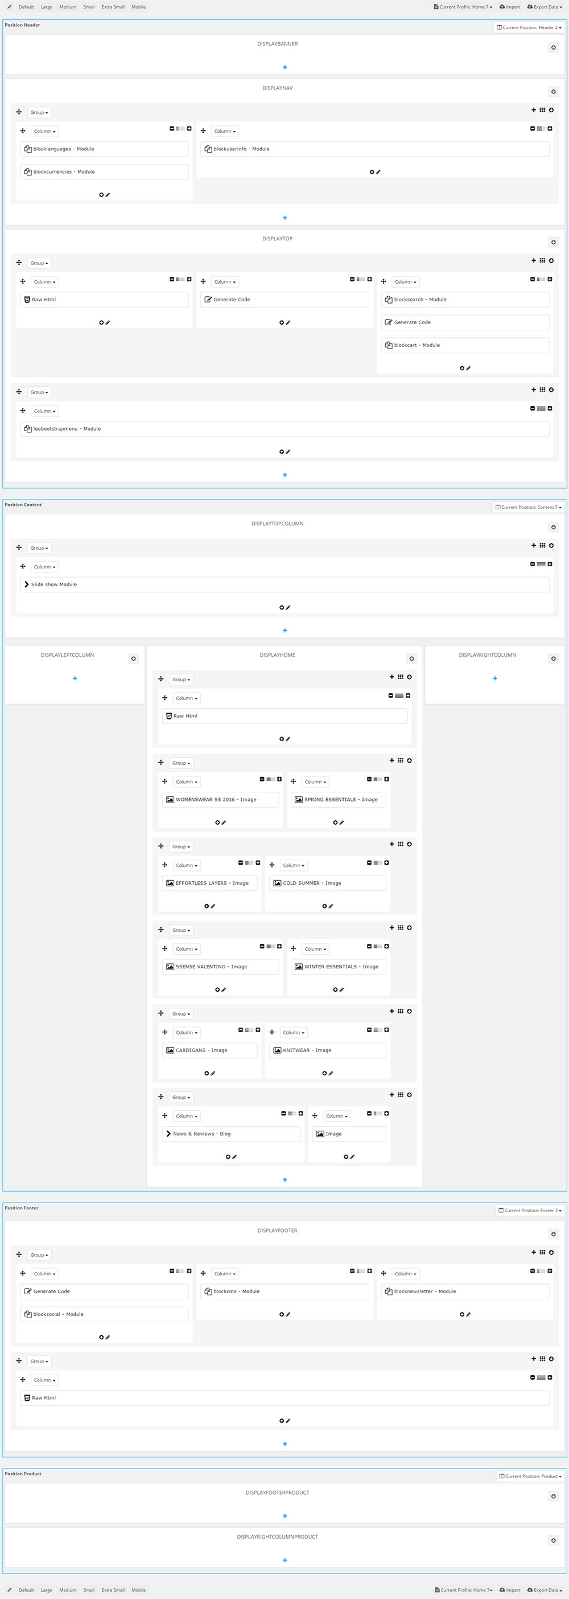Toggle the DISPLAYFOOTER hook collapse button
This screenshot has height=1599, width=569.
(x=554, y=1234)
